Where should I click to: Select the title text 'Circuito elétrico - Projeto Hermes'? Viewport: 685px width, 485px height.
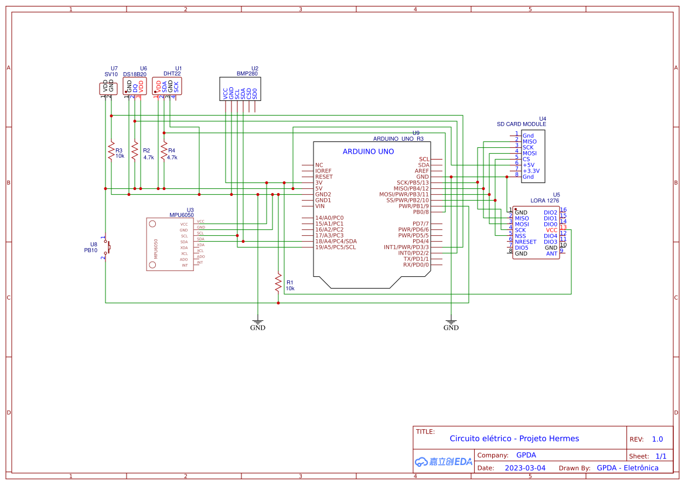click(514, 439)
